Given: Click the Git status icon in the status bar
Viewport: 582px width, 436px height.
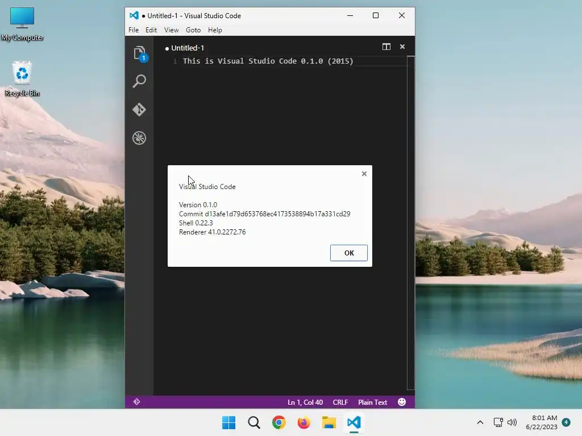Looking at the screenshot, I should click(136, 402).
